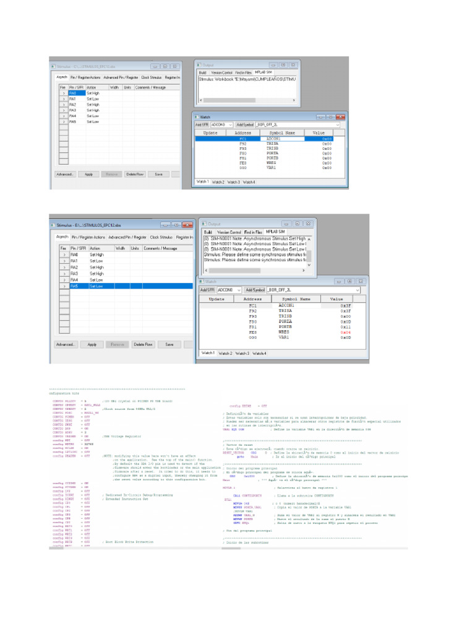Viewport: 475px width, 634px height.
Task: Switch to Advanced Pin/Register tab in upper Stimulus window
Action: pos(121,77)
